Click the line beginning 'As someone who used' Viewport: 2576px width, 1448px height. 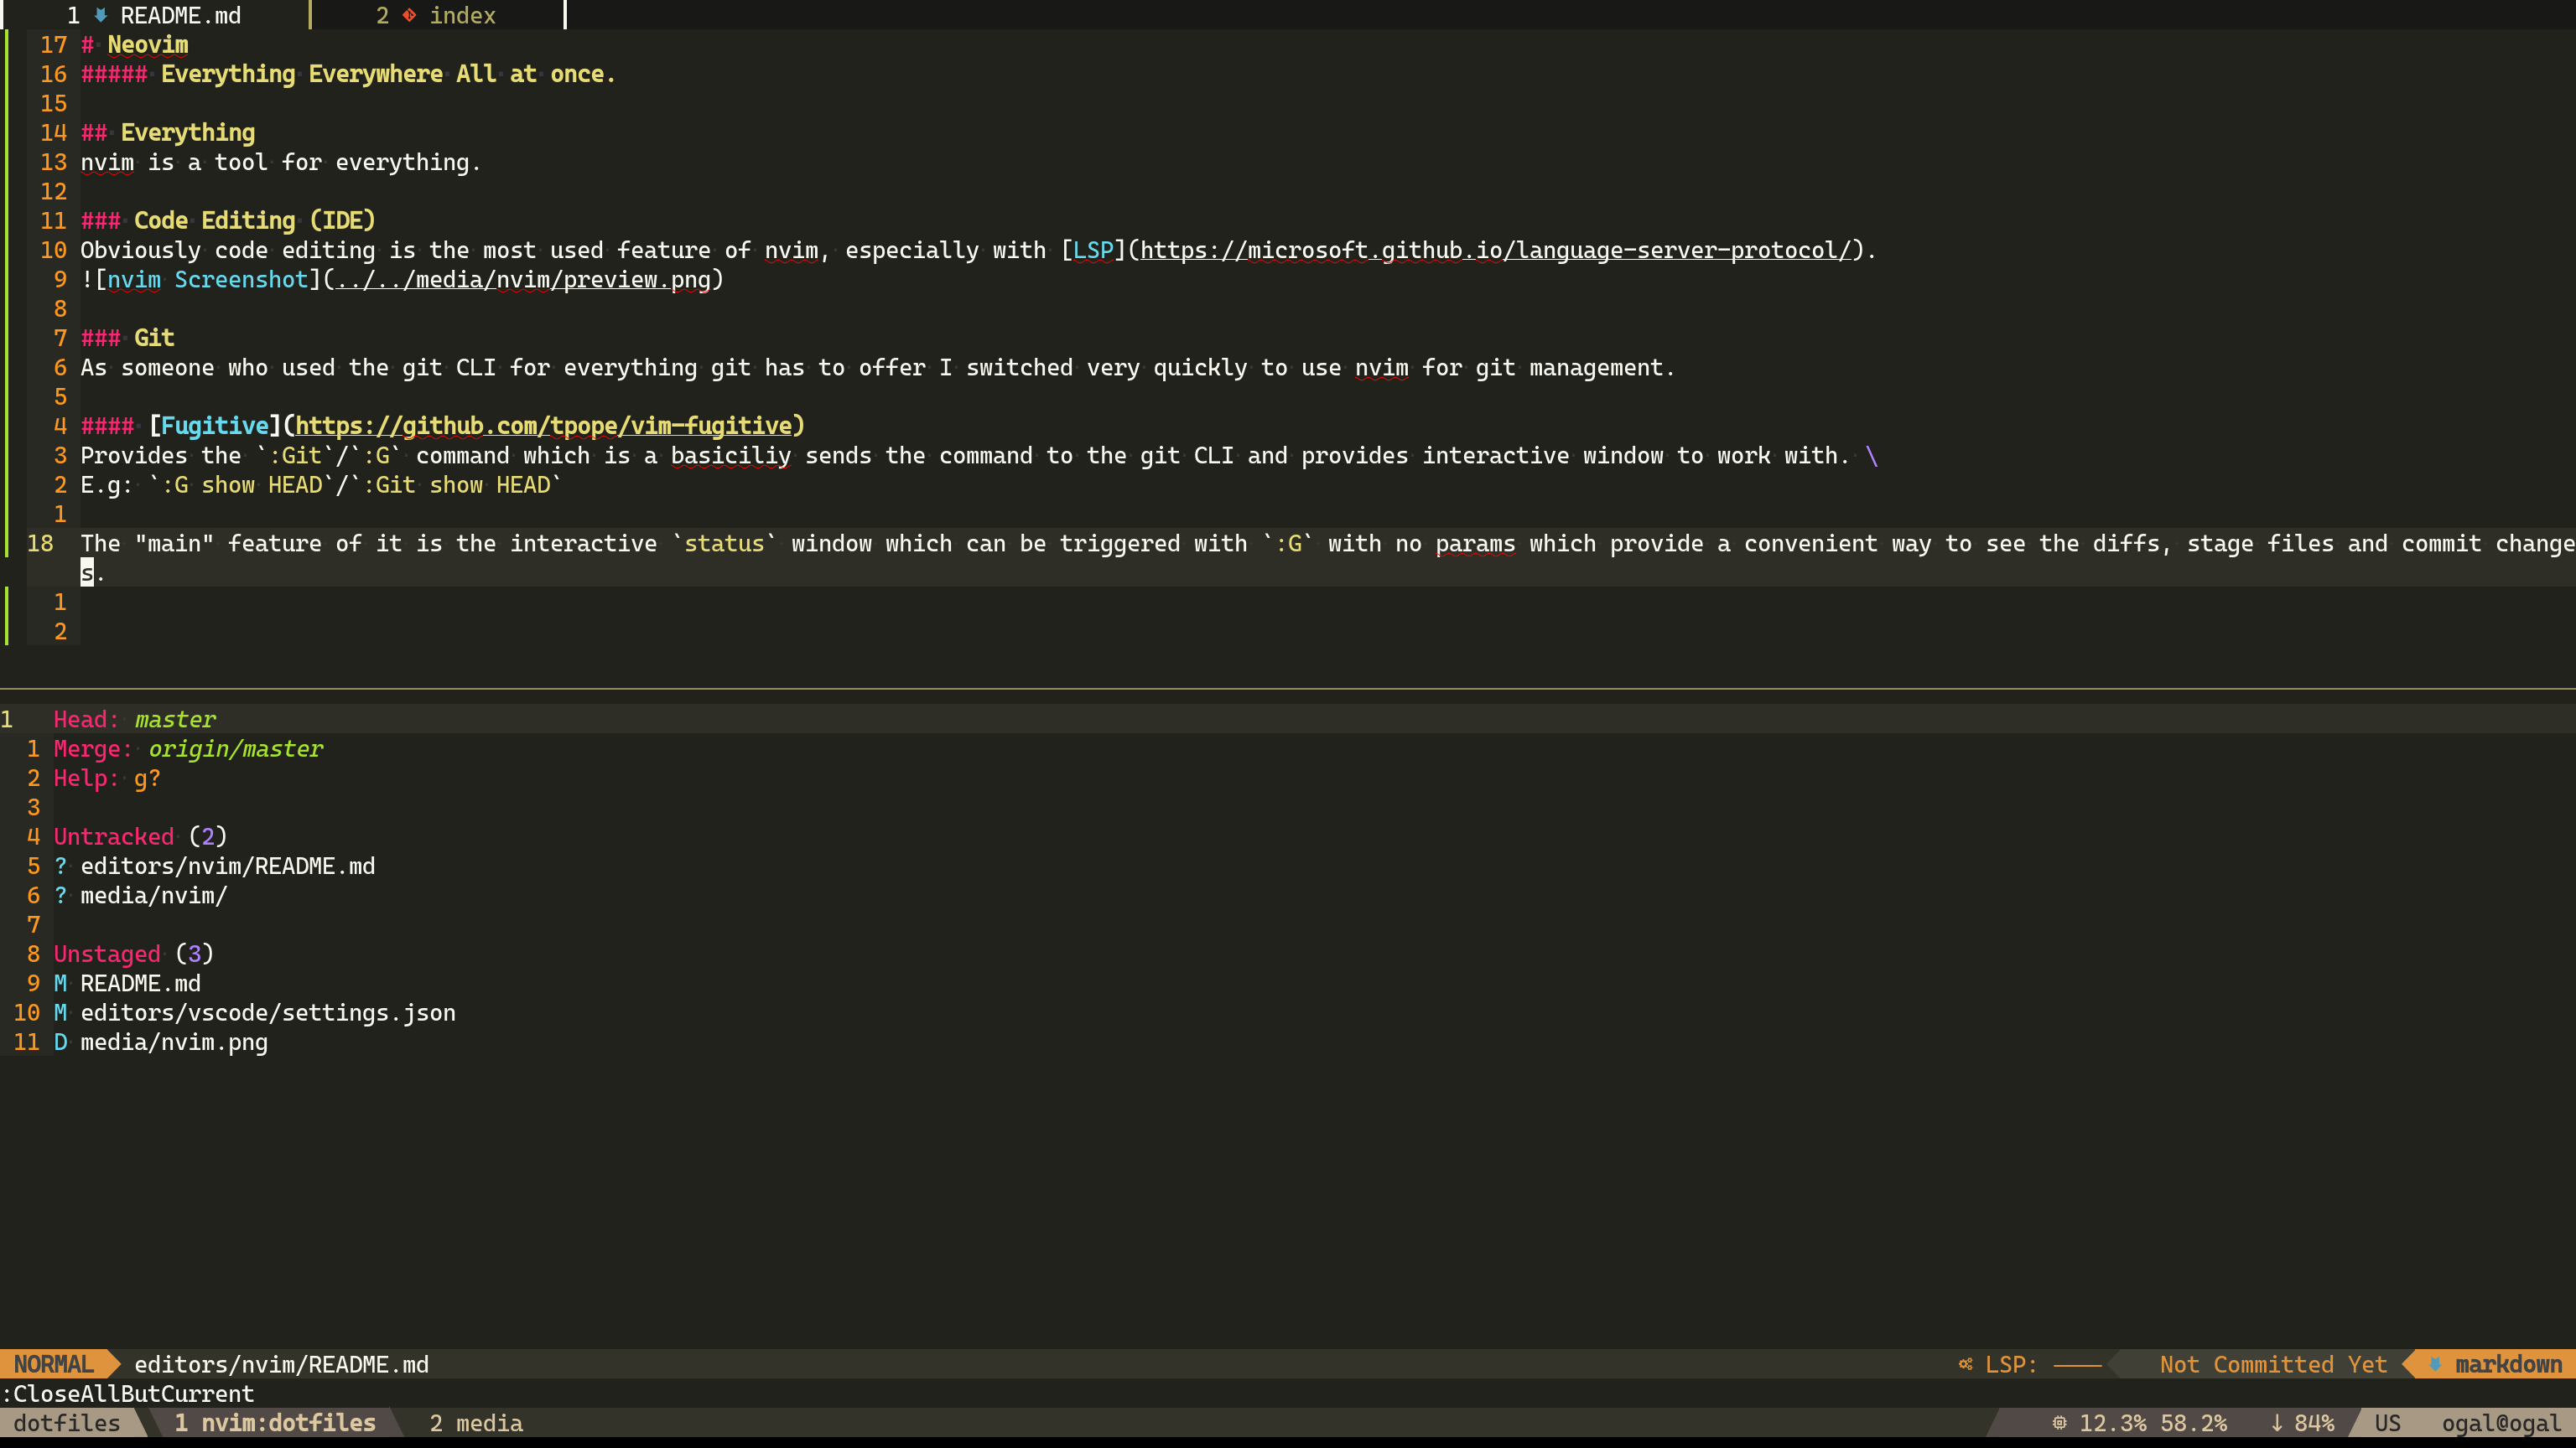[877, 368]
